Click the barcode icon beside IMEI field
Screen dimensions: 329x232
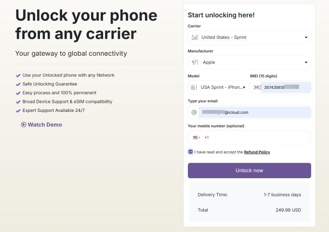coord(256,87)
